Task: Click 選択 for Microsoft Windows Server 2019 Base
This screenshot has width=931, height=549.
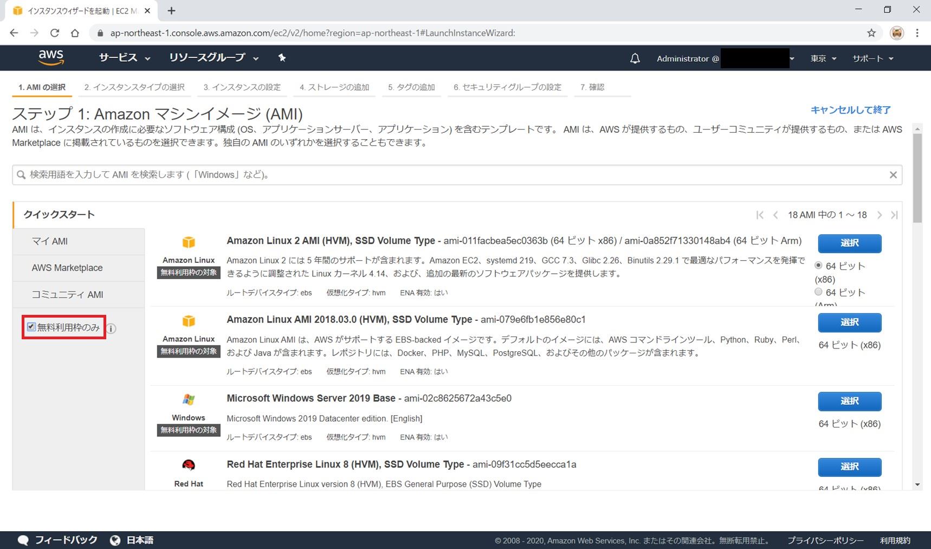Action: (x=849, y=401)
